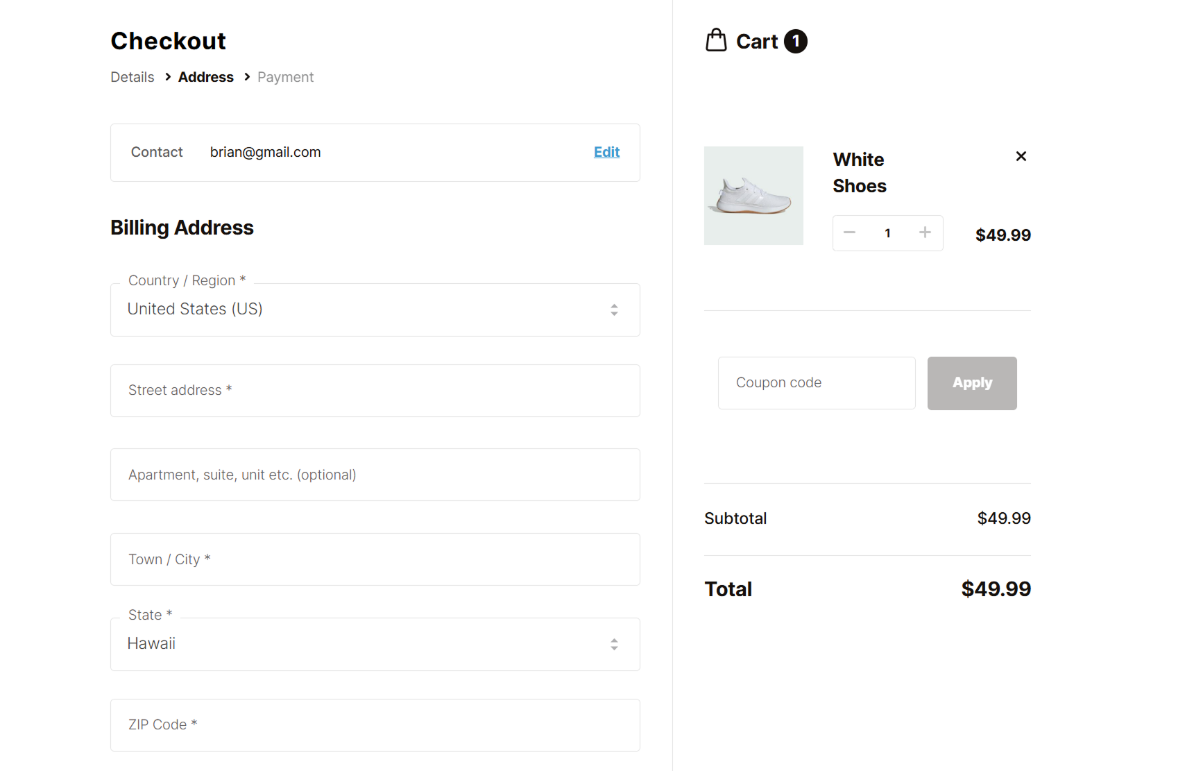Click the cart item count badge
Screen dimensions: 1194x771
click(x=796, y=41)
